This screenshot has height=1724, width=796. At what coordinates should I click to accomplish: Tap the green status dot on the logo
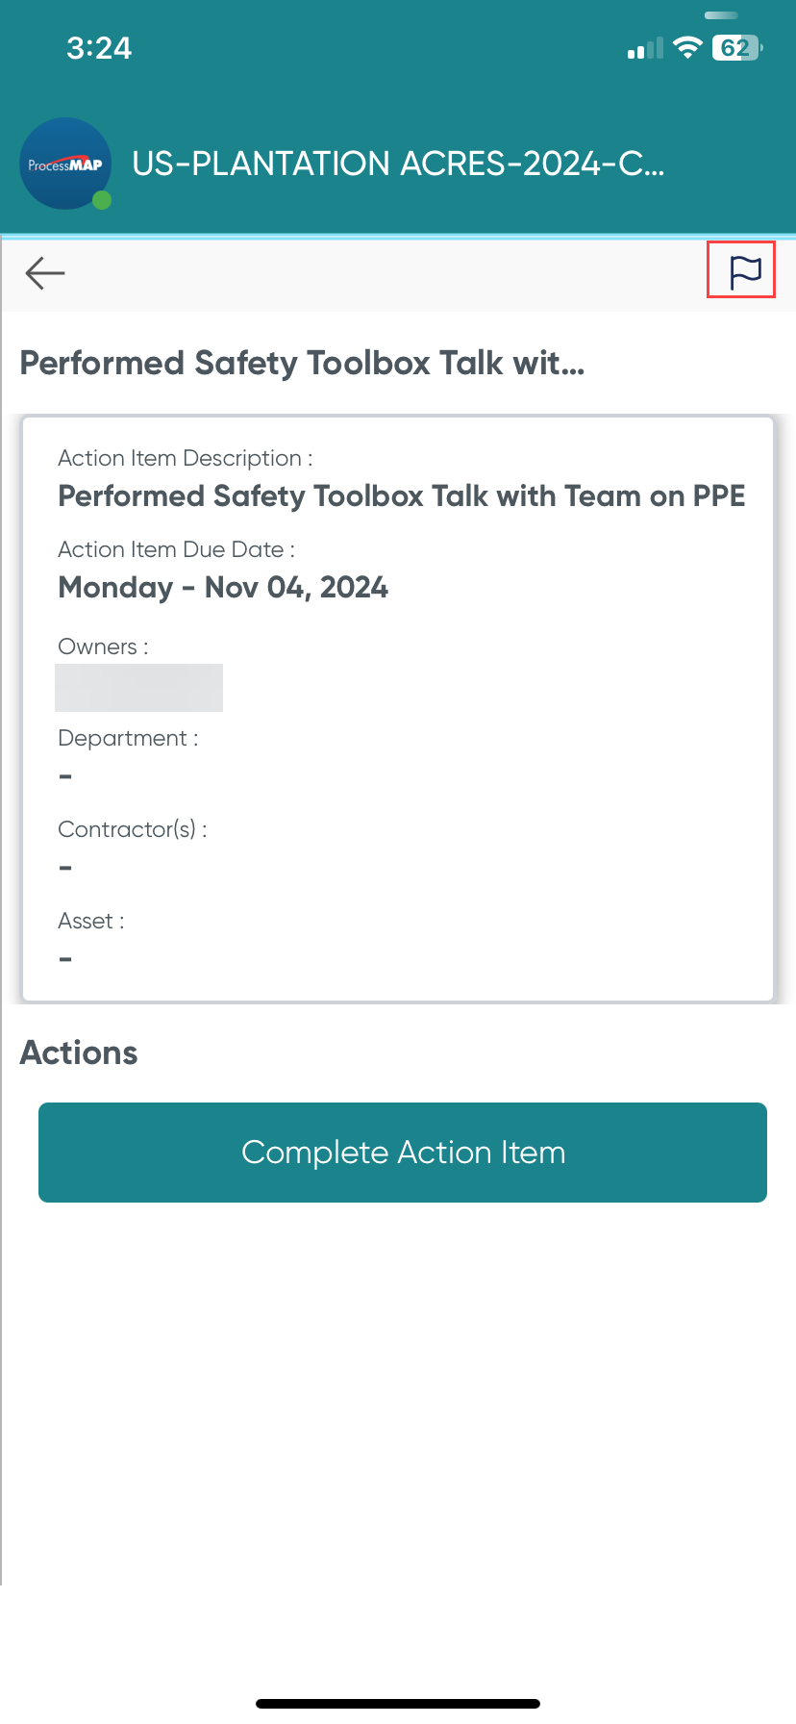(99, 201)
